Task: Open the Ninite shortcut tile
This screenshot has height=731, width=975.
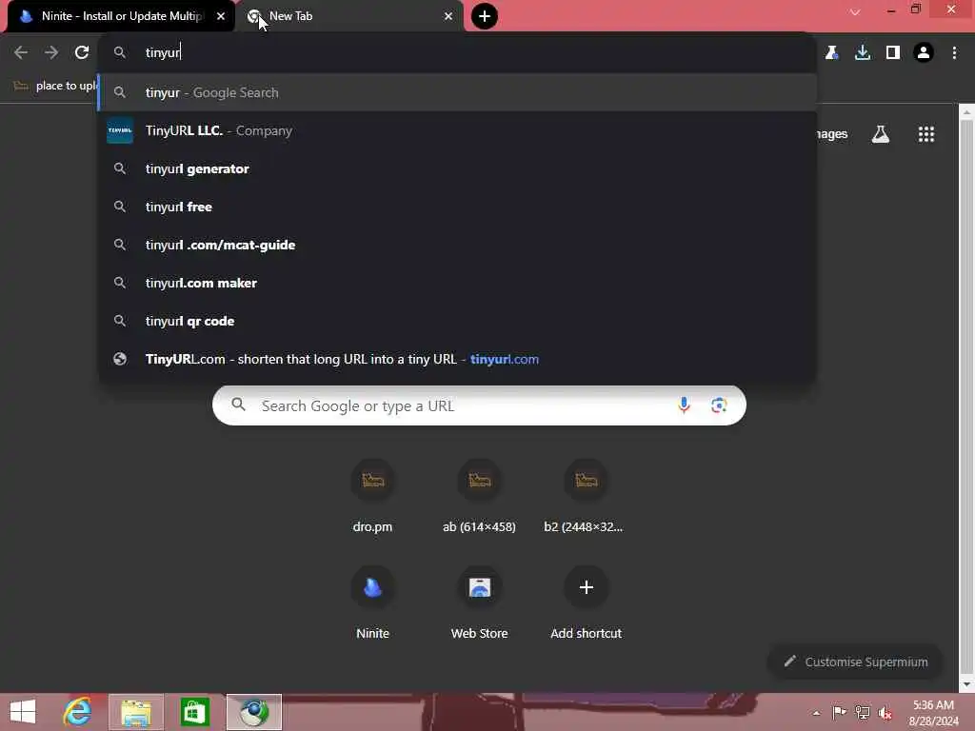Action: (372, 603)
